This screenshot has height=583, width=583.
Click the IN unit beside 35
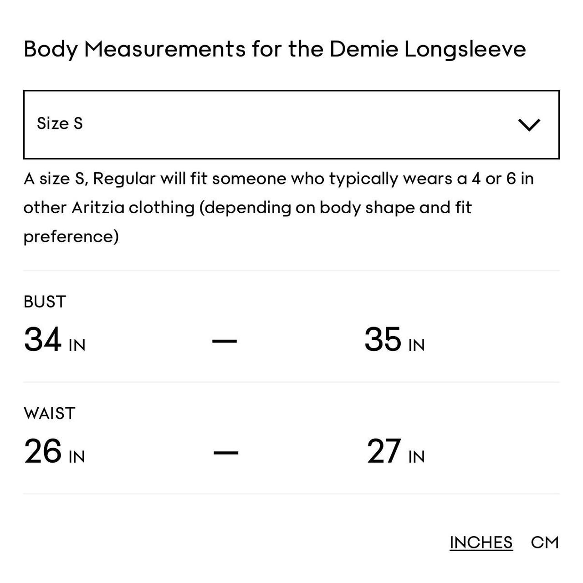coord(416,345)
